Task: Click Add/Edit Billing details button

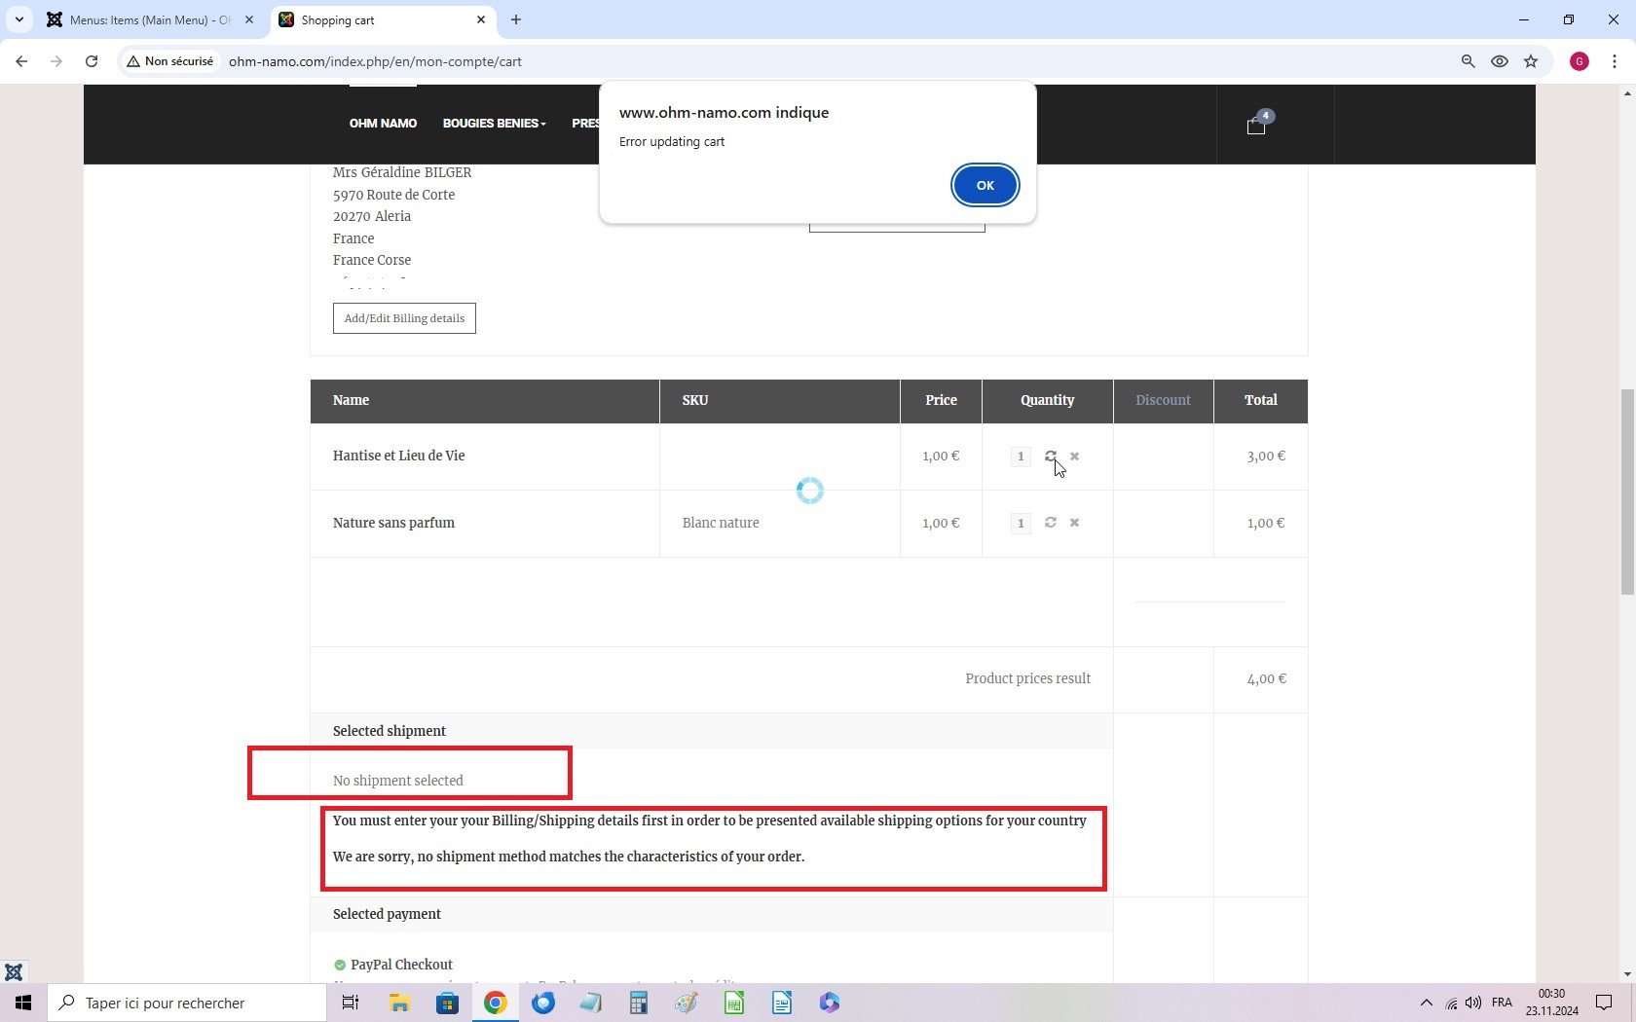Action: tap(404, 318)
